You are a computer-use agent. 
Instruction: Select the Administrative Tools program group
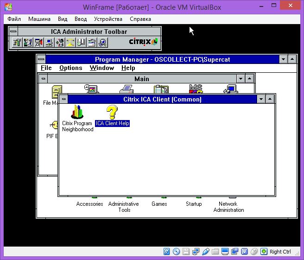[124, 207]
